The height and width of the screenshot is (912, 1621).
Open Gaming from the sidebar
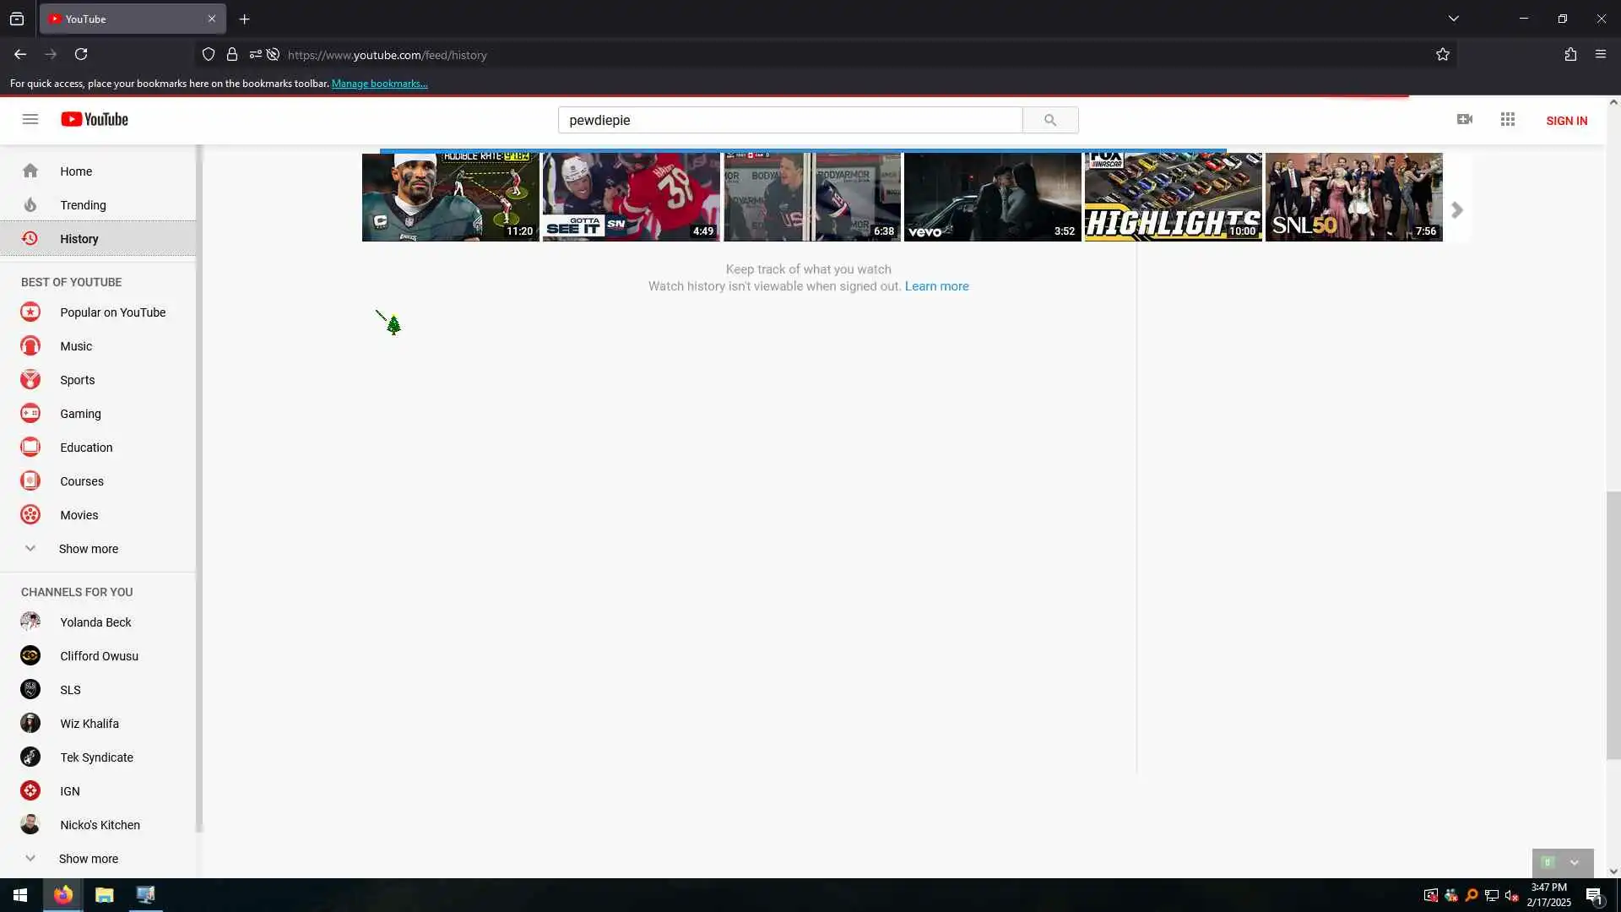click(x=80, y=414)
